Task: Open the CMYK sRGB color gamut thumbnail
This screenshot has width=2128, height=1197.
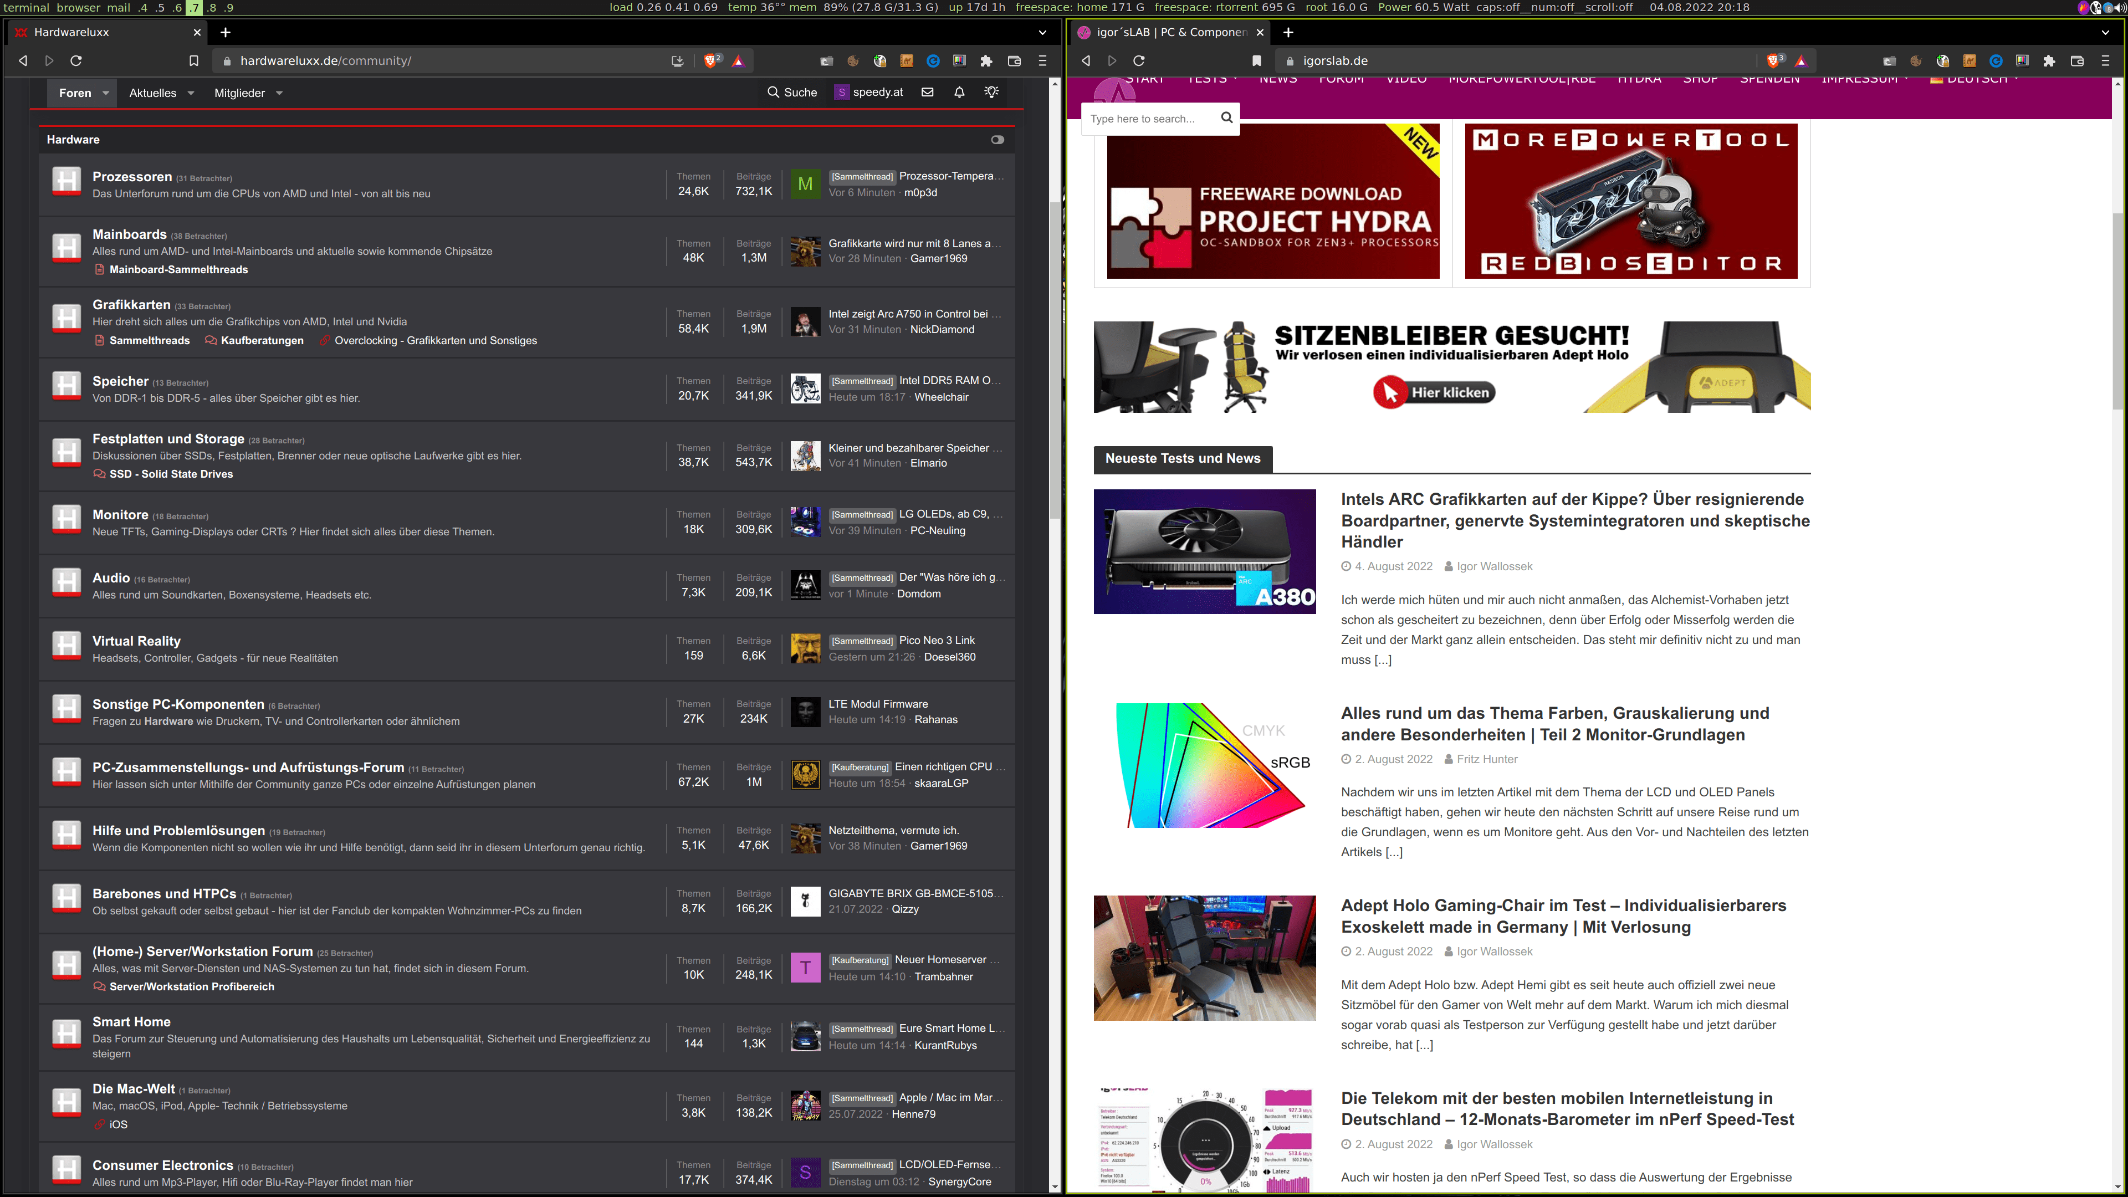Action: coord(1204,765)
